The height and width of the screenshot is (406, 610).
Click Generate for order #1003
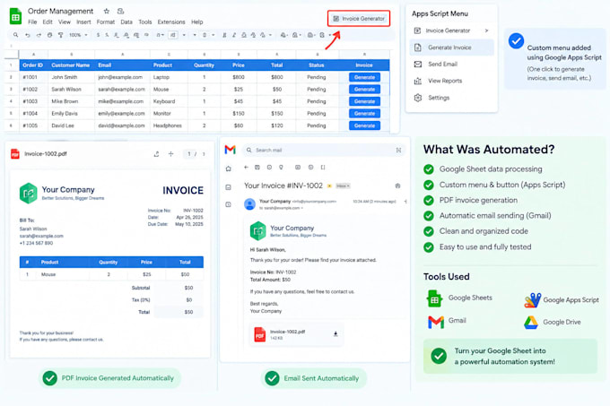click(364, 101)
